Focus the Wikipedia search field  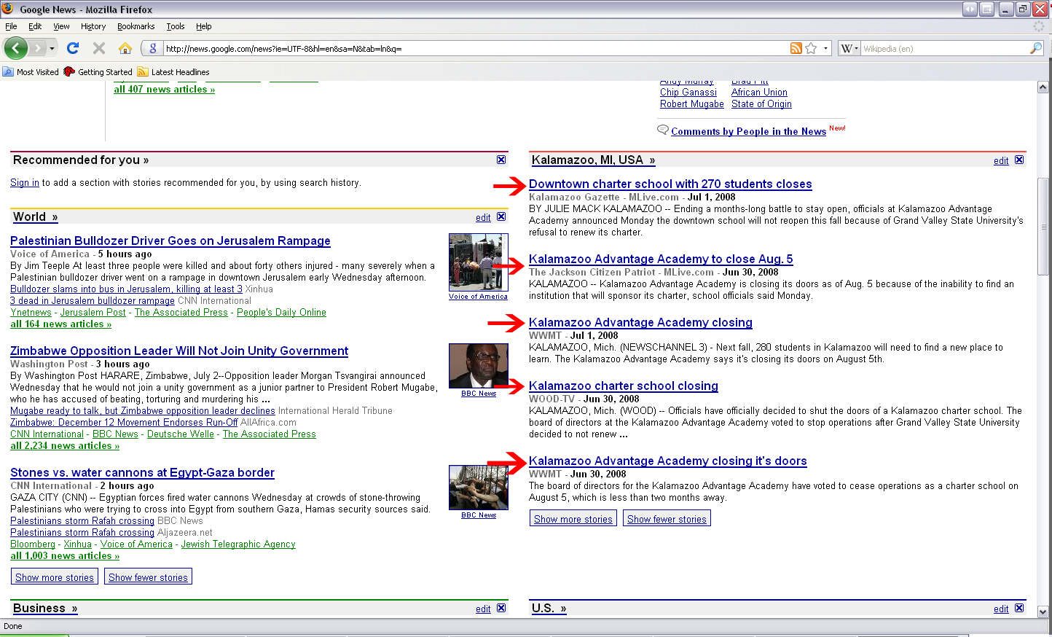944,49
